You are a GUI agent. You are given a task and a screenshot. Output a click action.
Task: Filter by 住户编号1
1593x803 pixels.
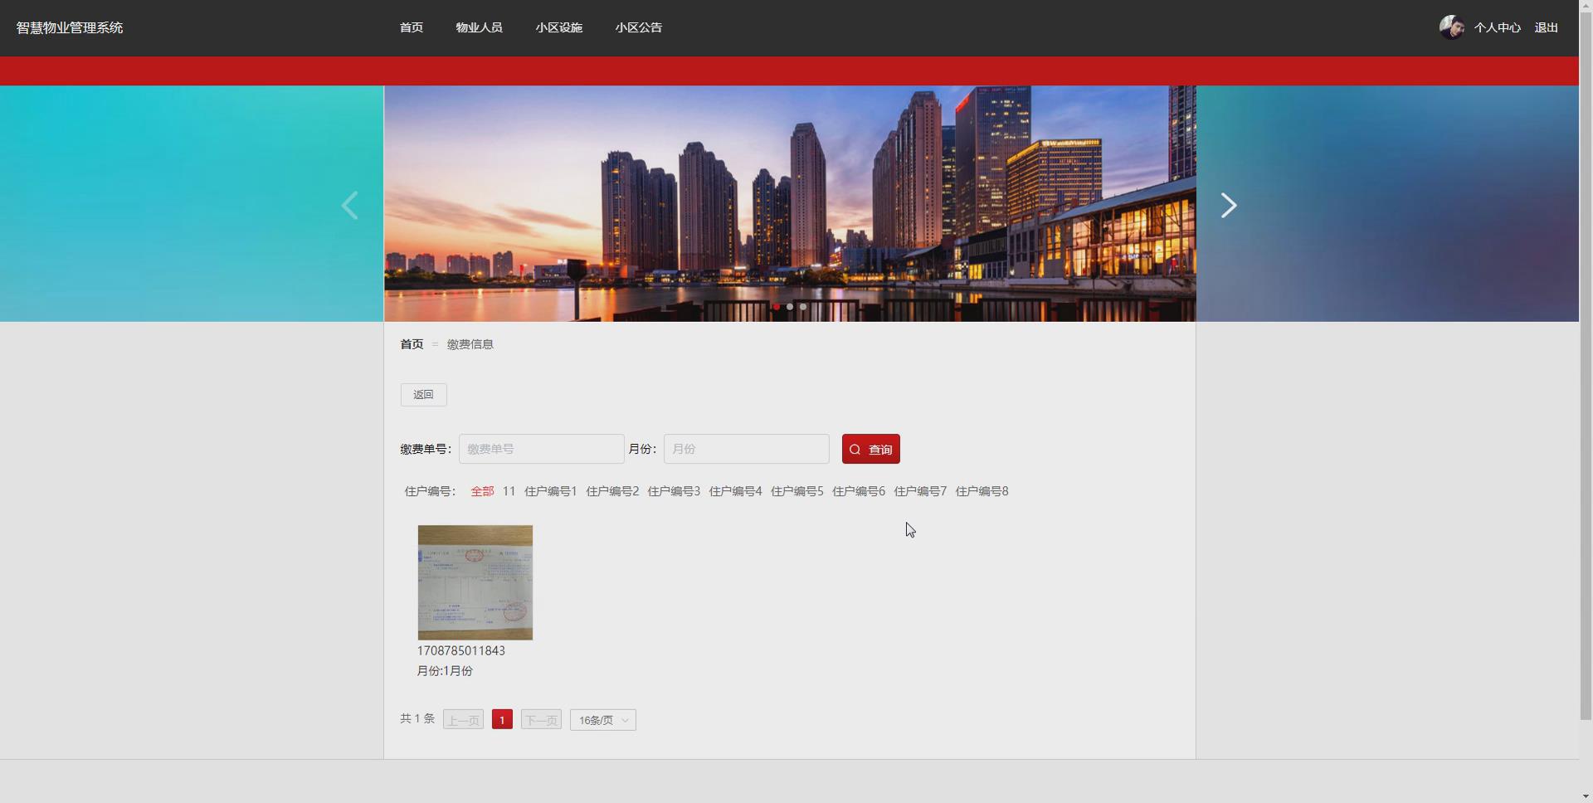pos(550,491)
